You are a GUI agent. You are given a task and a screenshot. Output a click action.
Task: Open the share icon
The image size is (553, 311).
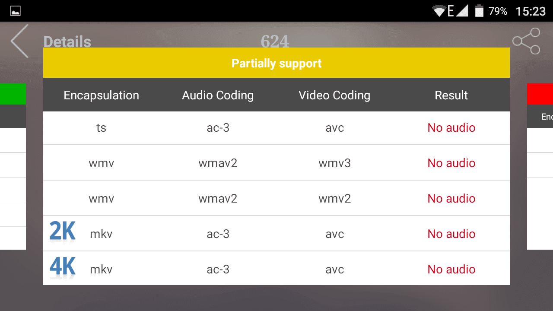pos(526,41)
